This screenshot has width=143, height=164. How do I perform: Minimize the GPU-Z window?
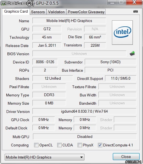112,2
